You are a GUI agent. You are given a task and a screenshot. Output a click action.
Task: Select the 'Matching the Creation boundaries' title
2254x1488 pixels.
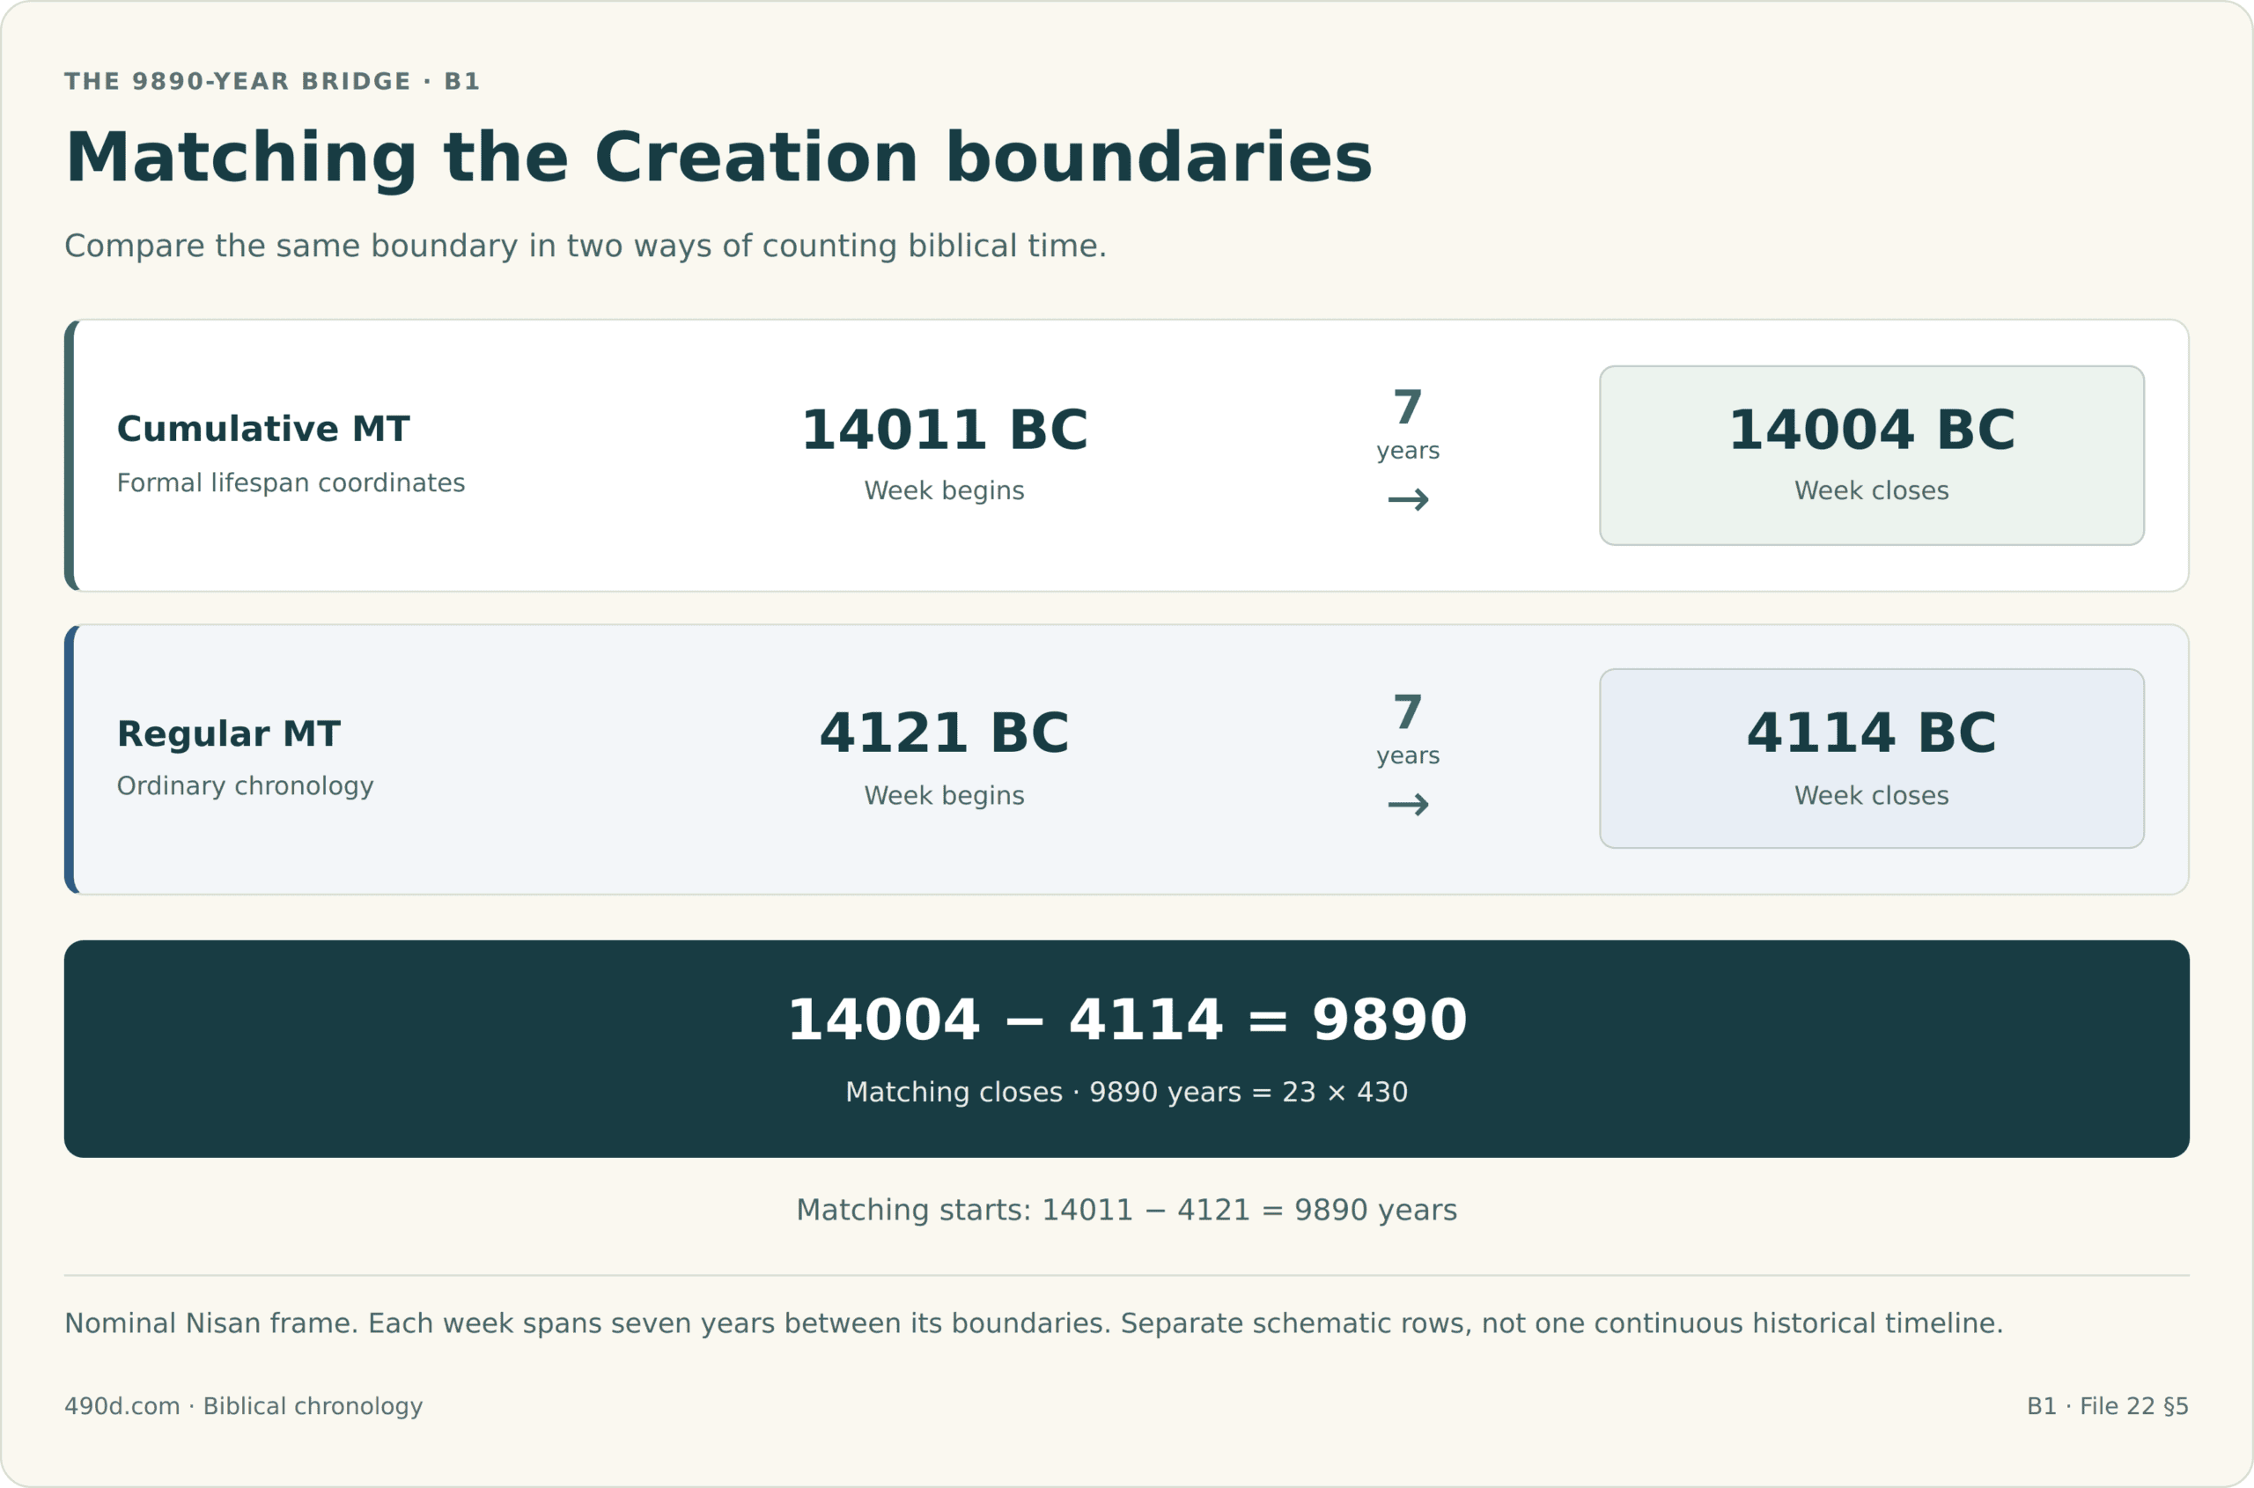[x=718, y=158]
